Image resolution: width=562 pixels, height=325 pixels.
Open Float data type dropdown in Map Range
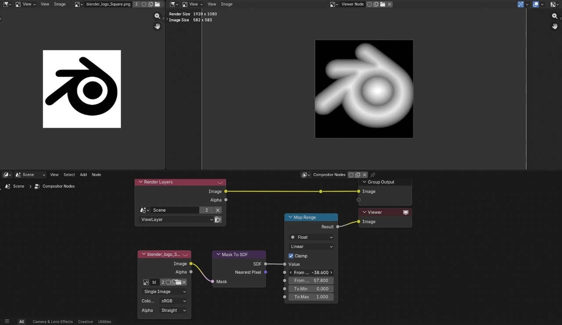pyautogui.click(x=311, y=237)
